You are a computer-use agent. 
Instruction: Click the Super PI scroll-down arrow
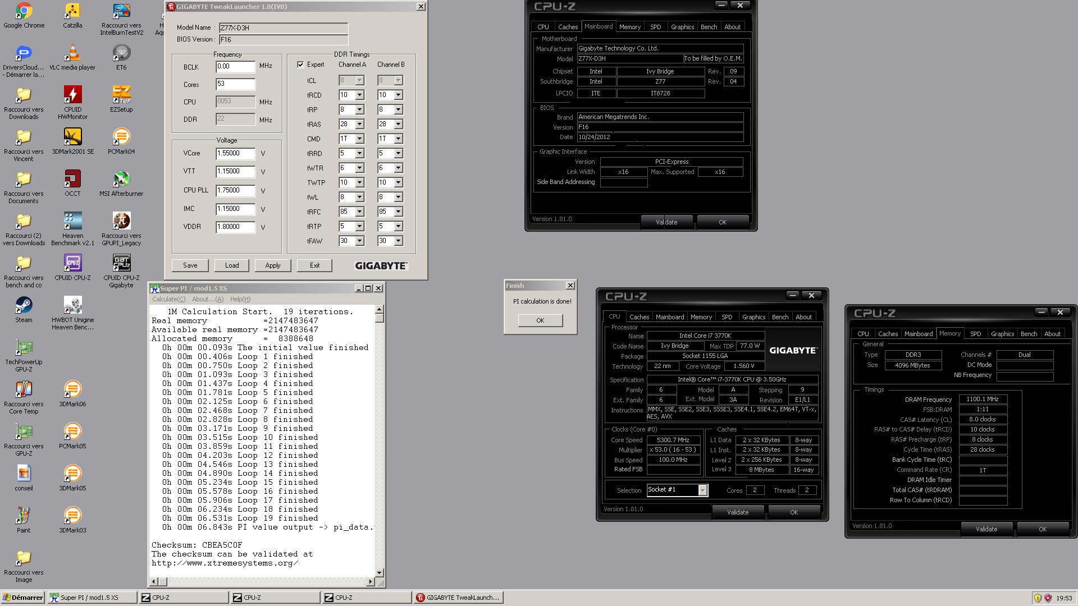coord(379,573)
